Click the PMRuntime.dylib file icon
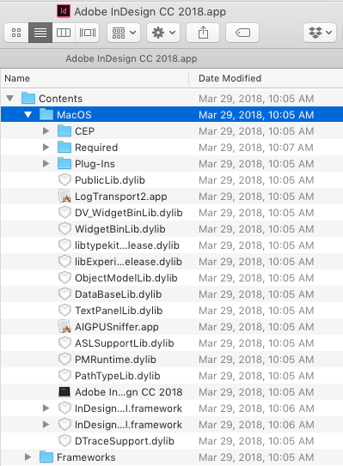Screen dimensions: 343x466 pos(64,360)
